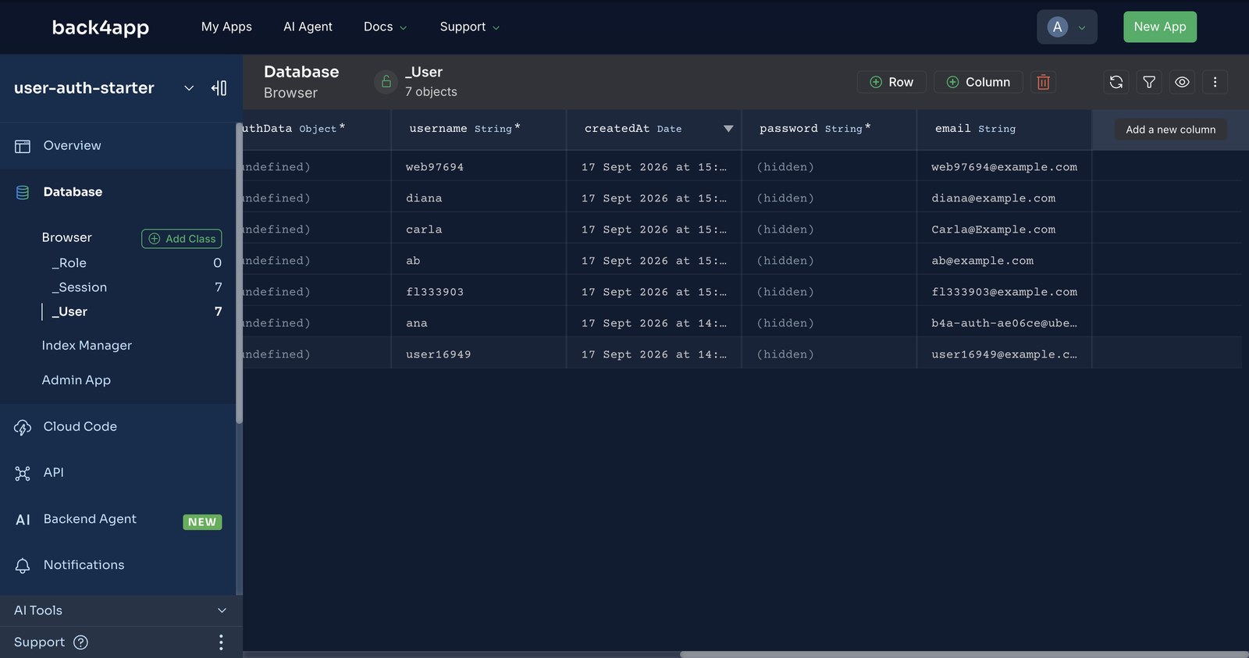The width and height of the screenshot is (1249, 658).
Task: Click the Backend Agent AI icon
Action: point(23,520)
